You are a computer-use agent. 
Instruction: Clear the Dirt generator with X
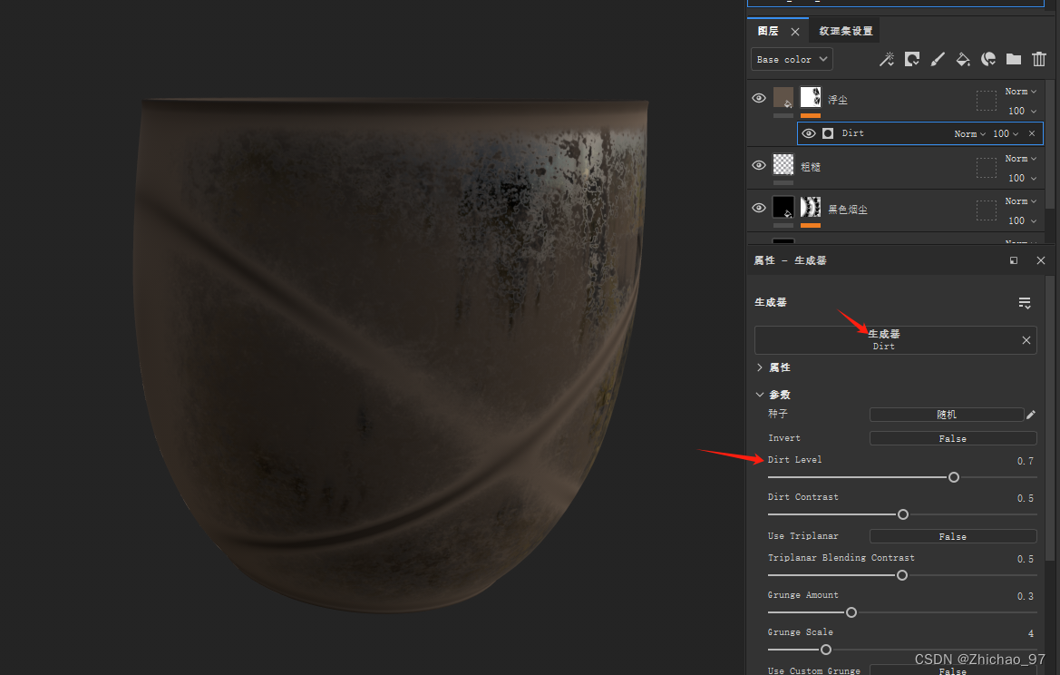tap(1026, 340)
